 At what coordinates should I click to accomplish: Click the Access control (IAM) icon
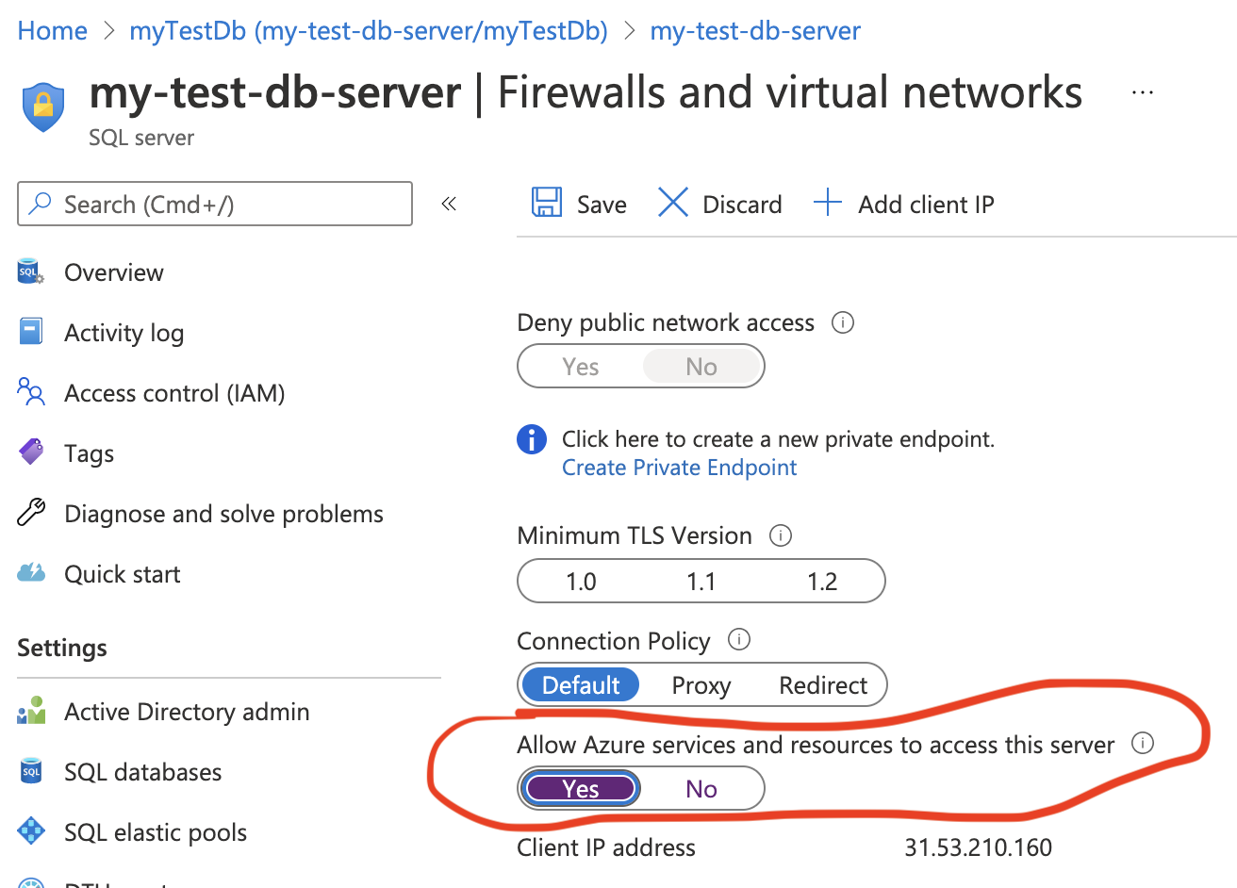pos(29,392)
